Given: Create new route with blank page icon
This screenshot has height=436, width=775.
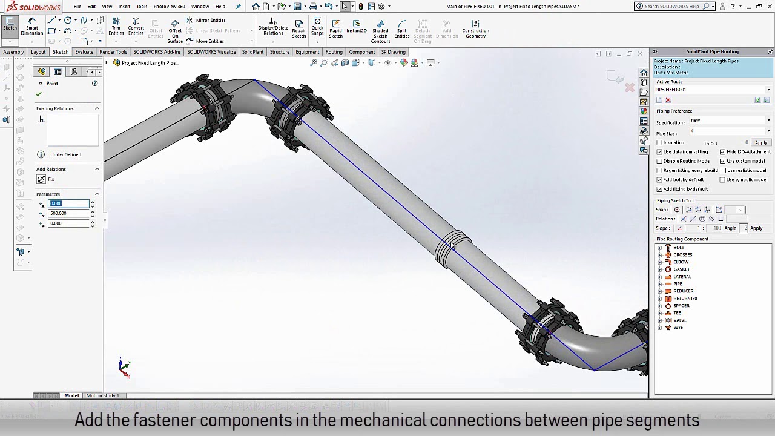Looking at the screenshot, I should click(659, 100).
